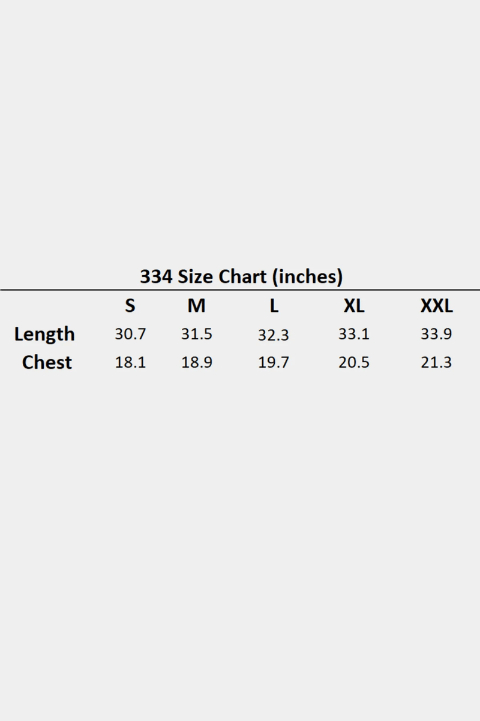Click the M size column header
Viewport: 480px width, 721px height.
[196, 306]
